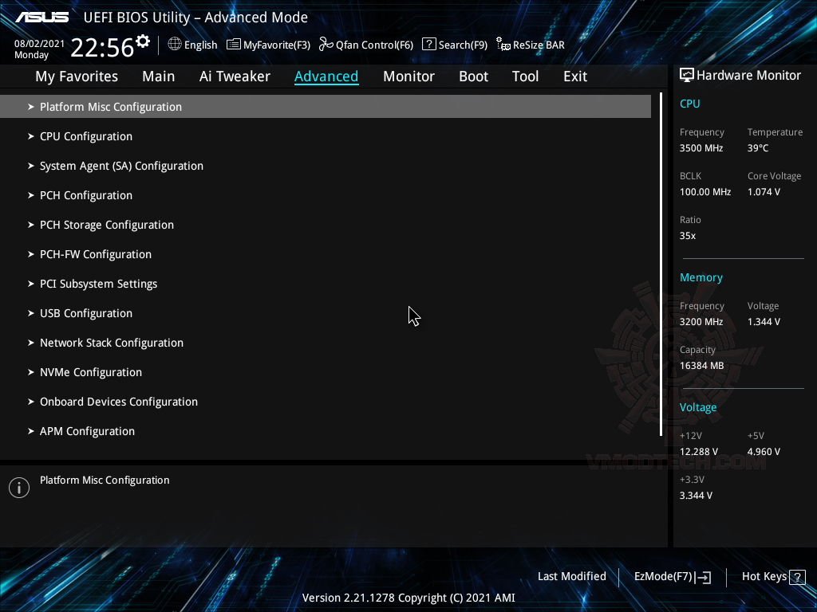Open the Boot tab
The image size is (817, 612).
[x=474, y=76]
